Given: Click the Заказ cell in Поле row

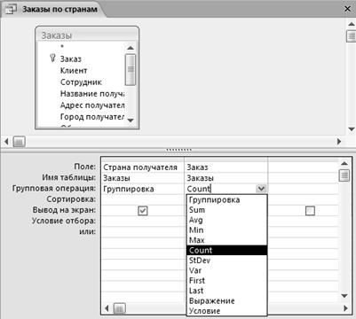Looking at the screenshot, I should [225, 167].
